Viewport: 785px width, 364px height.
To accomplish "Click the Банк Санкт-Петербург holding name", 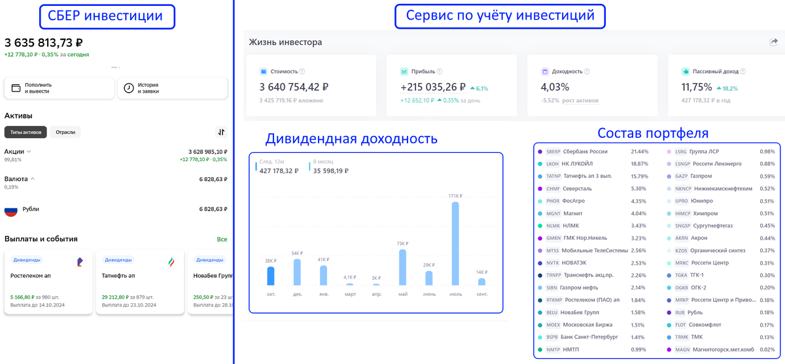I will 589,337.
